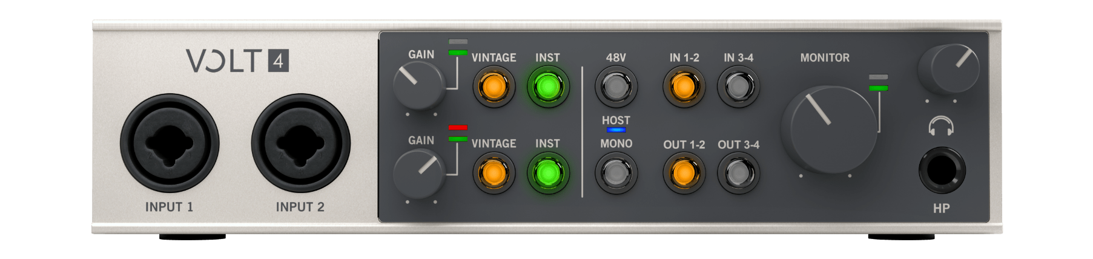
Task: Click the 48V label text
Action: (x=616, y=57)
